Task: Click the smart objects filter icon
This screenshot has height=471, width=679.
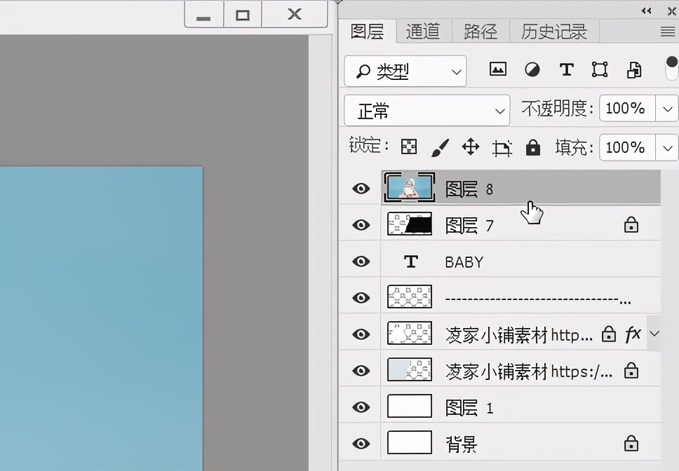Action: pyautogui.click(x=633, y=69)
